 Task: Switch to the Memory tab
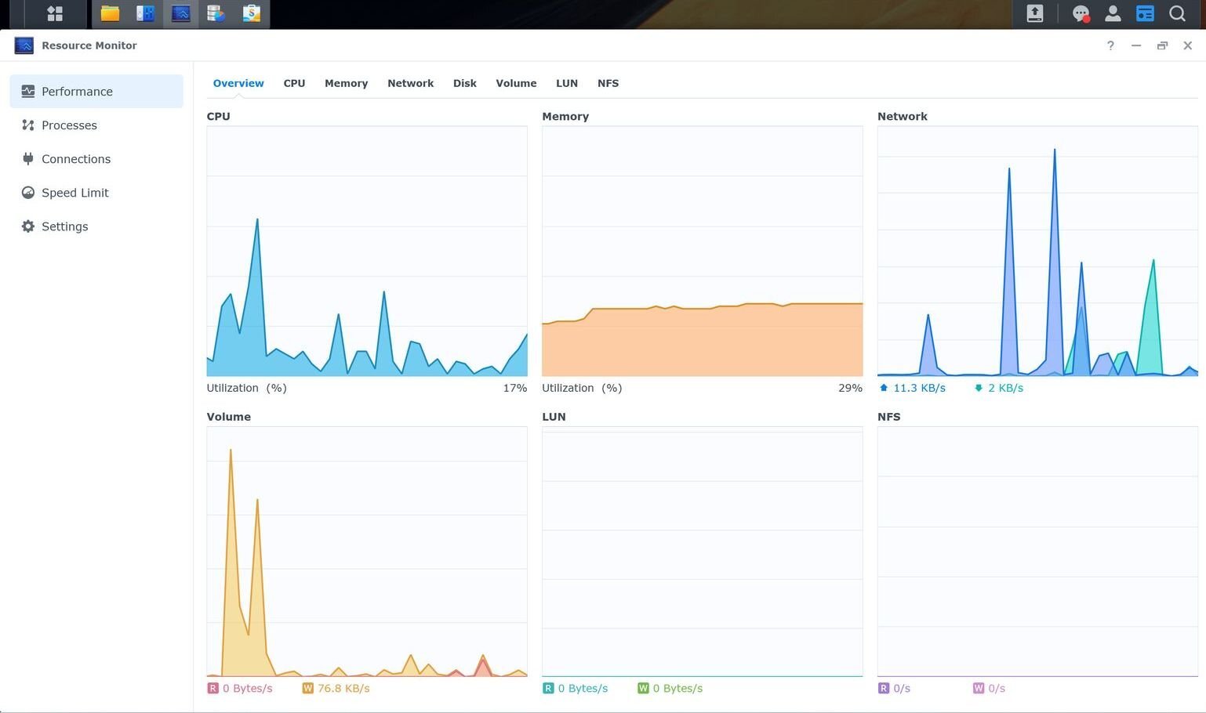click(x=346, y=83)
